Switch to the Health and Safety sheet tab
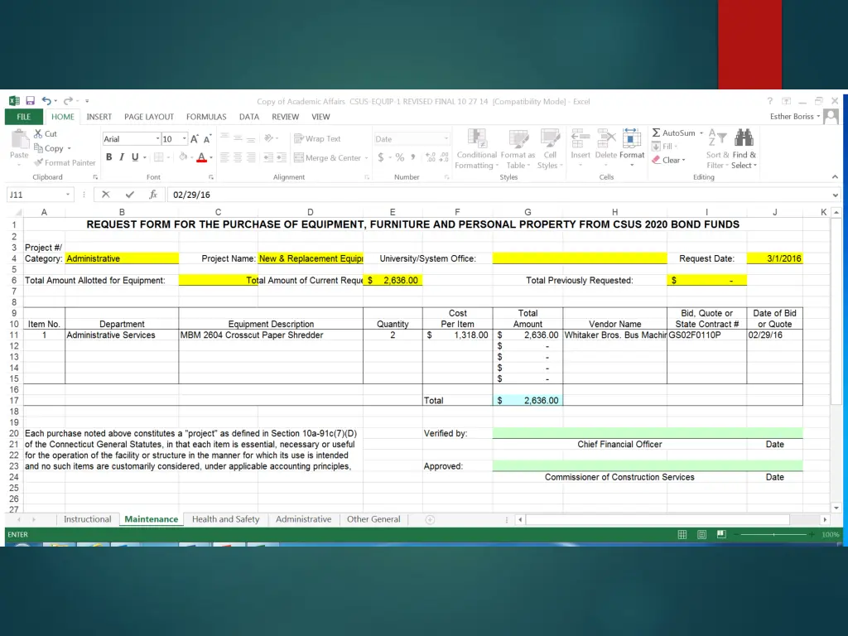This screenshot has height=636, width=848. click(225, 519)
